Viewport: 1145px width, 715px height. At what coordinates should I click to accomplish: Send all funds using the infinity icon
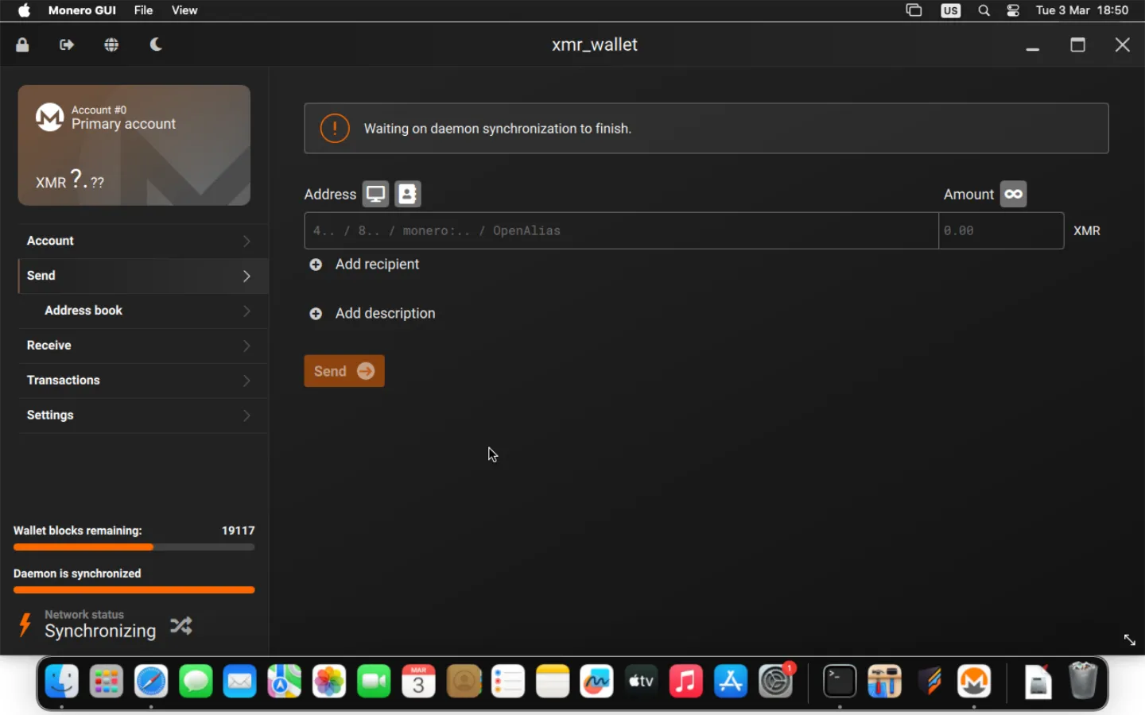[1013, 194]
